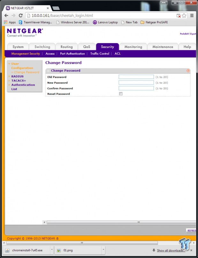Screen dimensions: 198x258
Task: Open Netgear ProSAFE bookmark folder
Action: tap(154, 22)
